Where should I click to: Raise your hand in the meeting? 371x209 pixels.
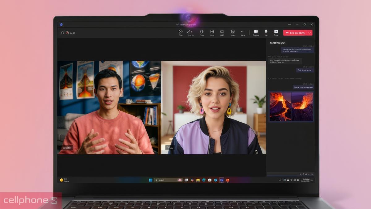202,33
